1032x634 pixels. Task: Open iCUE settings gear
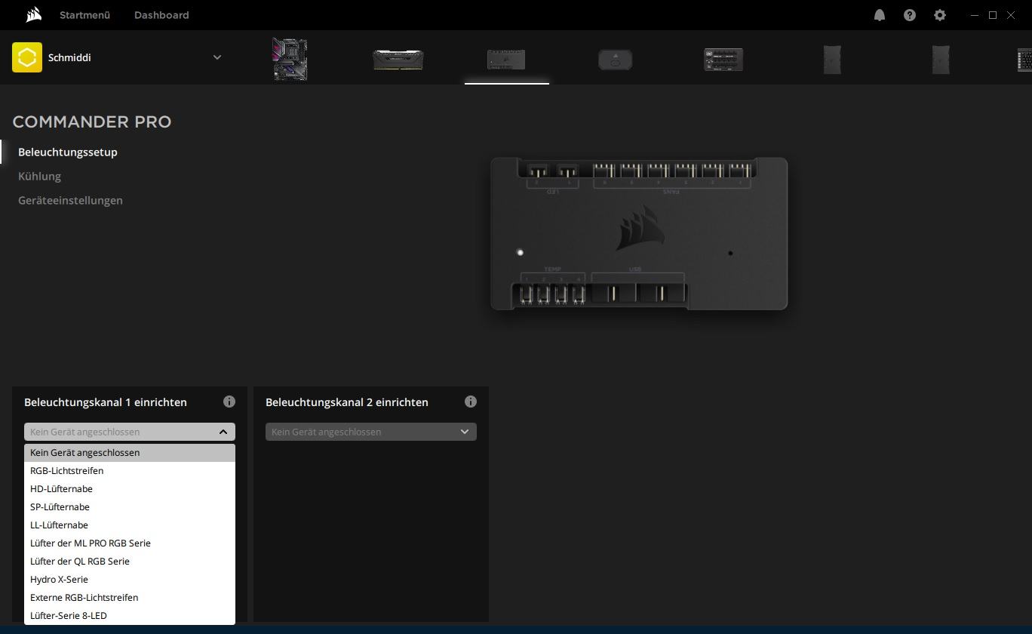pyautogui.click(x=940, y=15)
